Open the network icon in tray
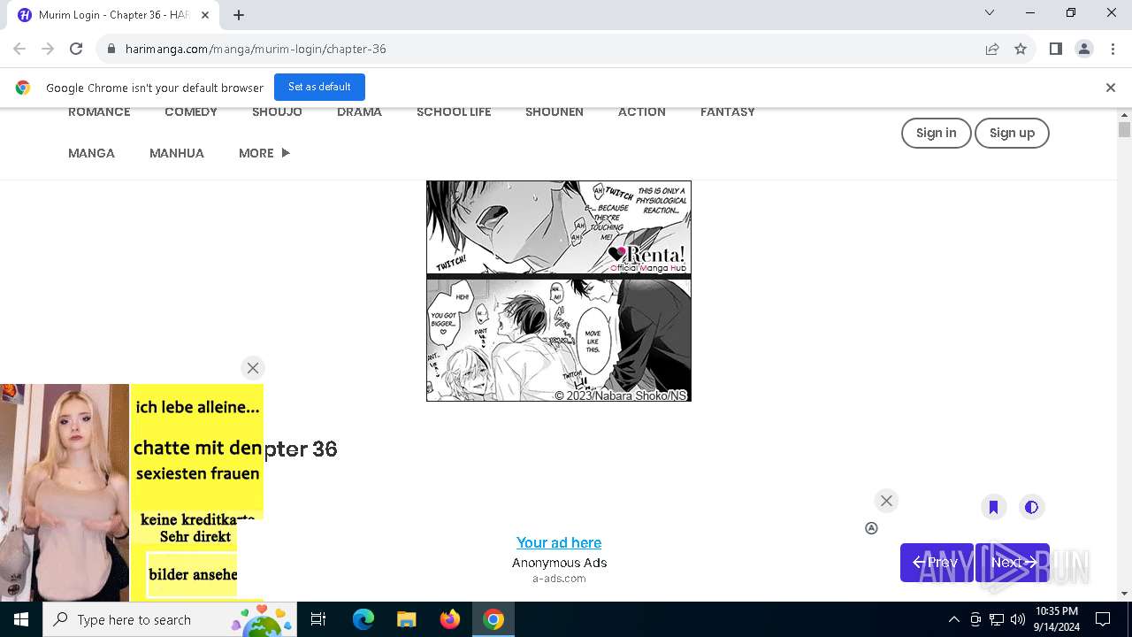Viewport: 1132px width, 637px height. pyautogui.click(x=997, y=619)
